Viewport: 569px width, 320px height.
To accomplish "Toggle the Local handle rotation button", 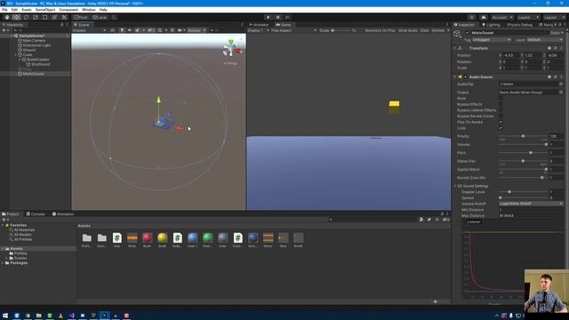I will [x=100, y=17].
